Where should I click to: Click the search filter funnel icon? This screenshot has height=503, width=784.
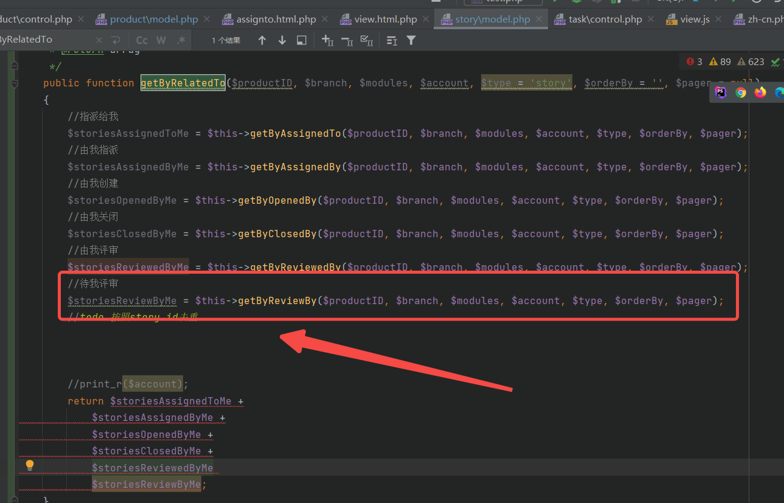click(x=411, y=40)
